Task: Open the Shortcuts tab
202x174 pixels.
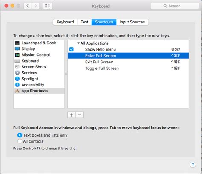Action: pos(104,22)
